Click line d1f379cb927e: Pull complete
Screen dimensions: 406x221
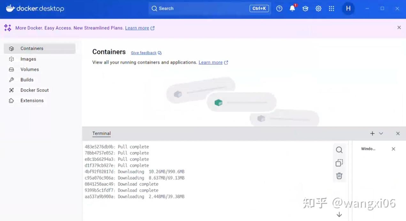coord(117,166)
